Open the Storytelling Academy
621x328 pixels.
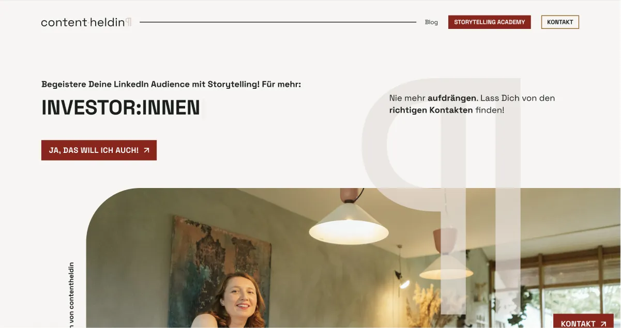point(489,22)
